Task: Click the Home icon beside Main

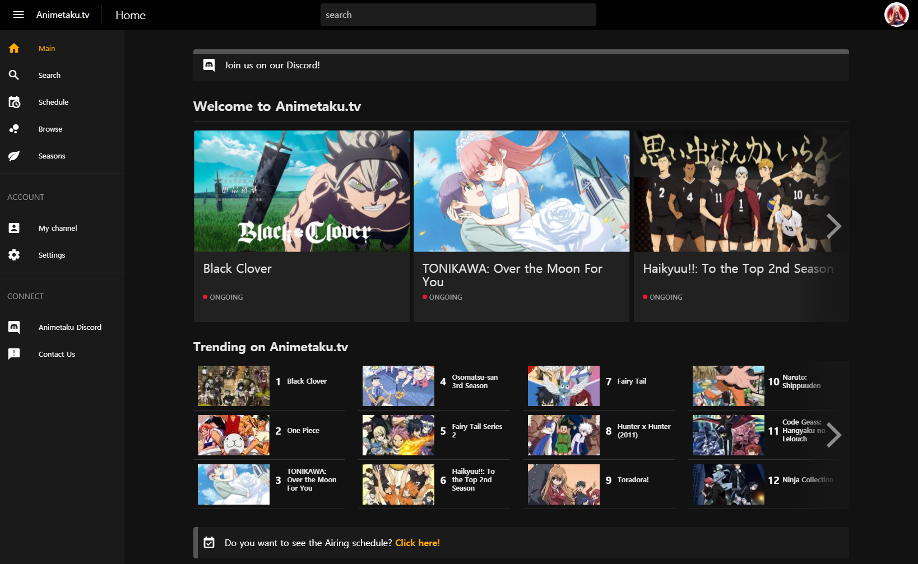Action: pyautogui.click(x=14, y=48)
